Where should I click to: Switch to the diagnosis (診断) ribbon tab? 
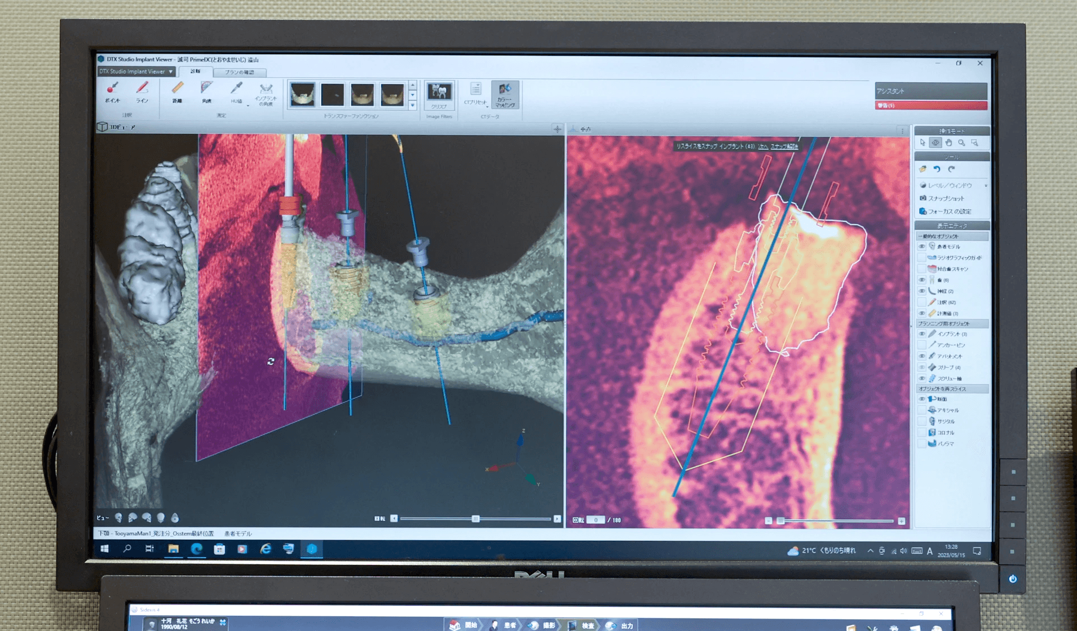pos(195,72)
